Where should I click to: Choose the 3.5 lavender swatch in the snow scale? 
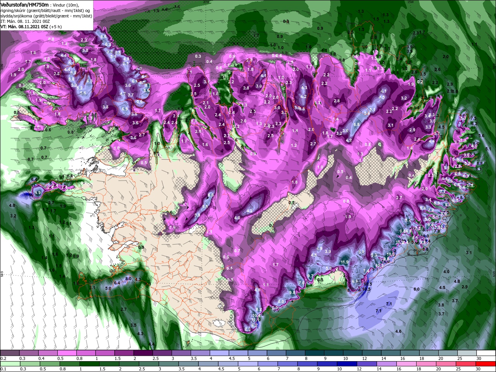coord(200,353)
